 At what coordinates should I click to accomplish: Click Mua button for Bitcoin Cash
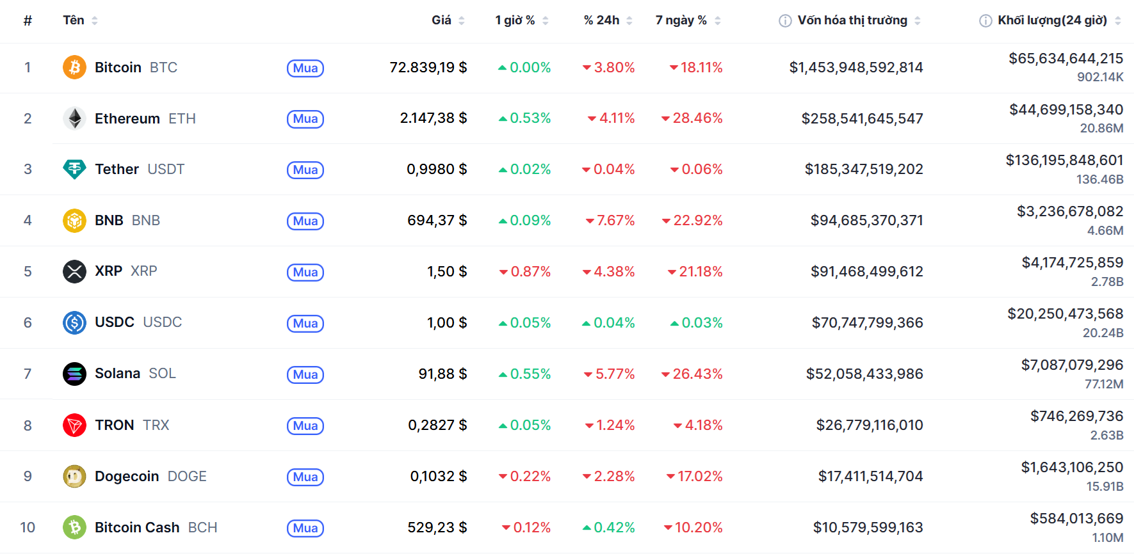pyautogui.click(x=305, y=528)
